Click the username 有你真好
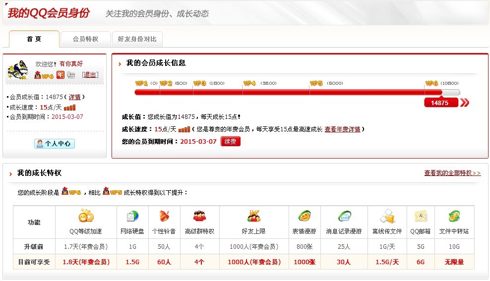Image resolution: width=490 pixels, height=281 pixels. click(71, 64)
